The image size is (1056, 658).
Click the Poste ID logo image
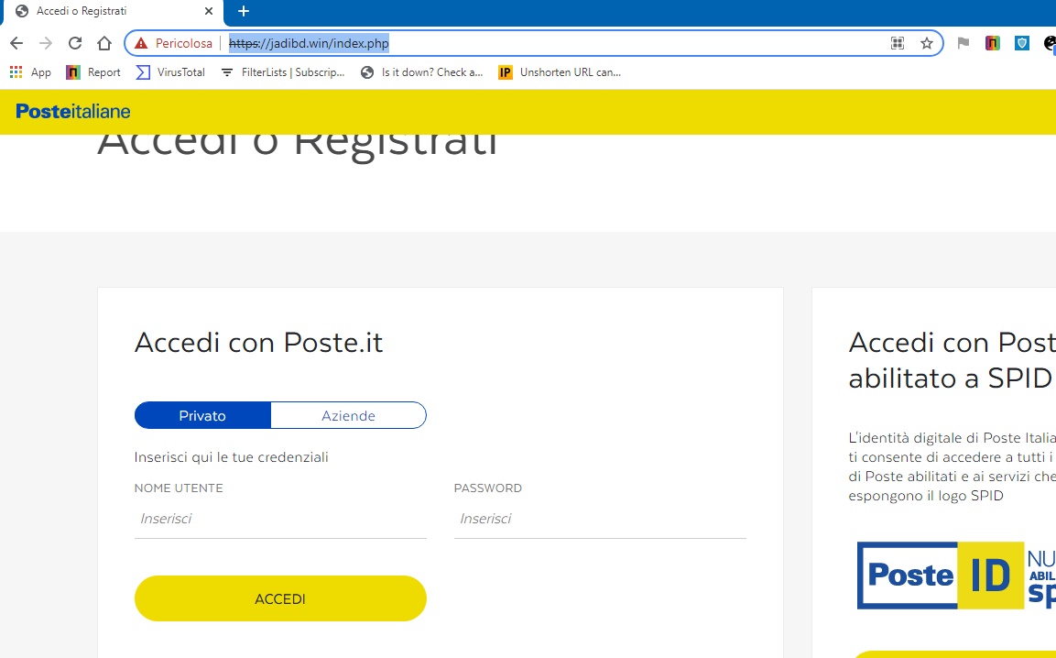941,576
